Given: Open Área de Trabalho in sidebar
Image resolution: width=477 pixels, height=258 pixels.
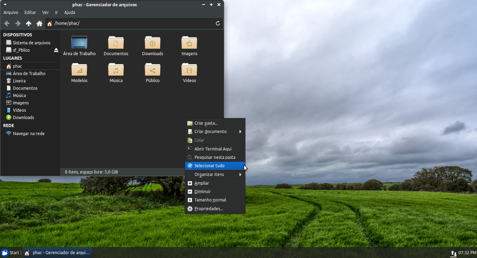Looking at the screenshot, I should [x=30, y=73].
